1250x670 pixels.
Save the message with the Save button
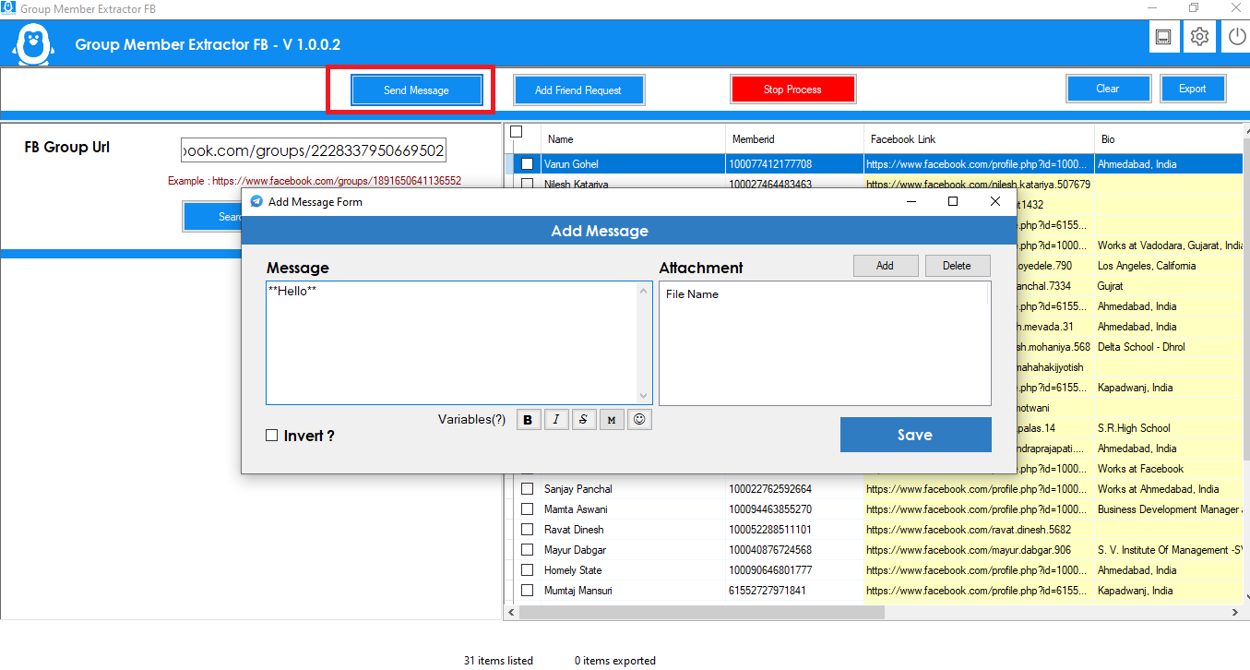click(915, 435)
